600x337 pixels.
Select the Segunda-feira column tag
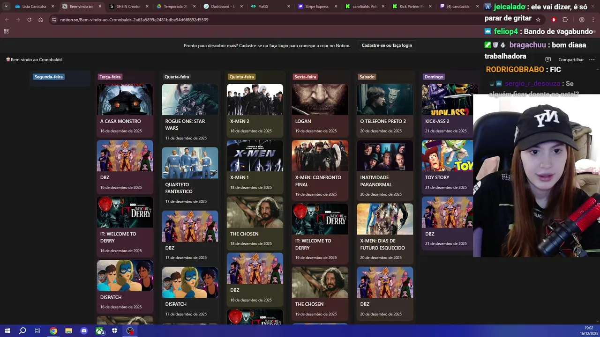tap(48, 77)
